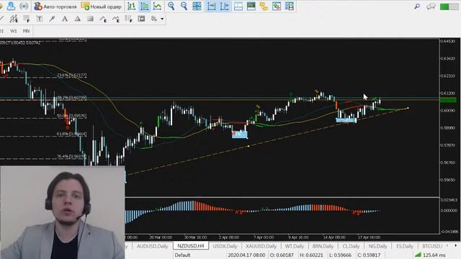Open the WT,Daily chart tab
The width and height of the screenshot is (461, 259).
(295, 246)
